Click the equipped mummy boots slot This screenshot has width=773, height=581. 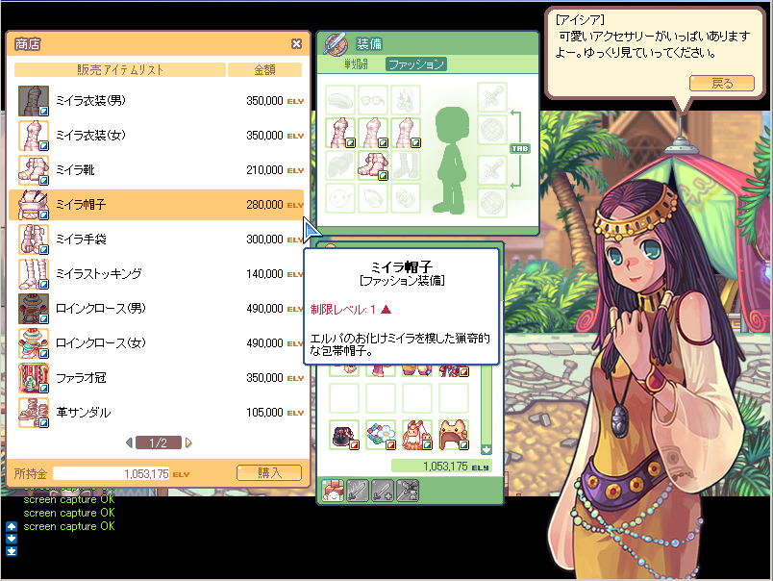pyautogui.click(x=373, y=165)
